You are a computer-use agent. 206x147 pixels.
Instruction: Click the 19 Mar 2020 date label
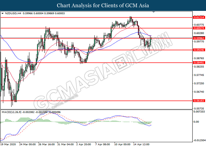pyautogui.click(x=8, y=144)
